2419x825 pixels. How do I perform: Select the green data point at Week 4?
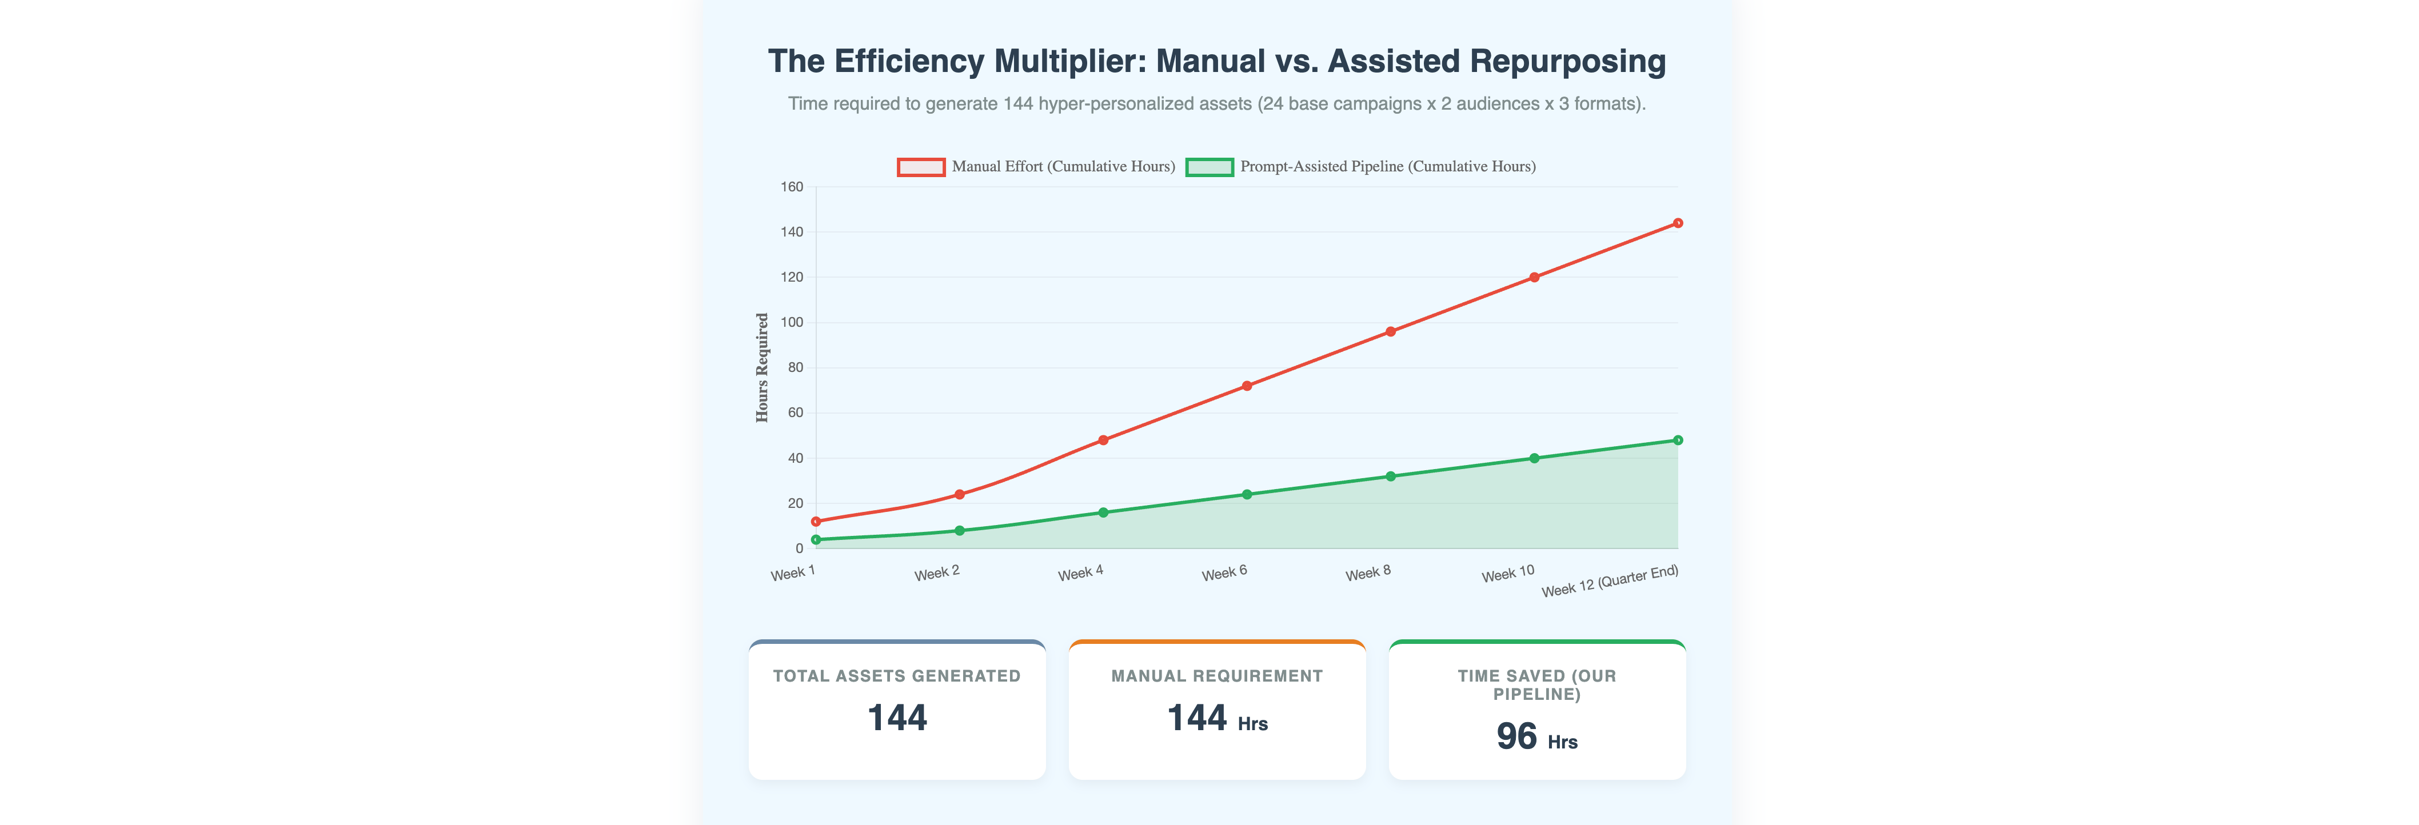(1103, 512)
